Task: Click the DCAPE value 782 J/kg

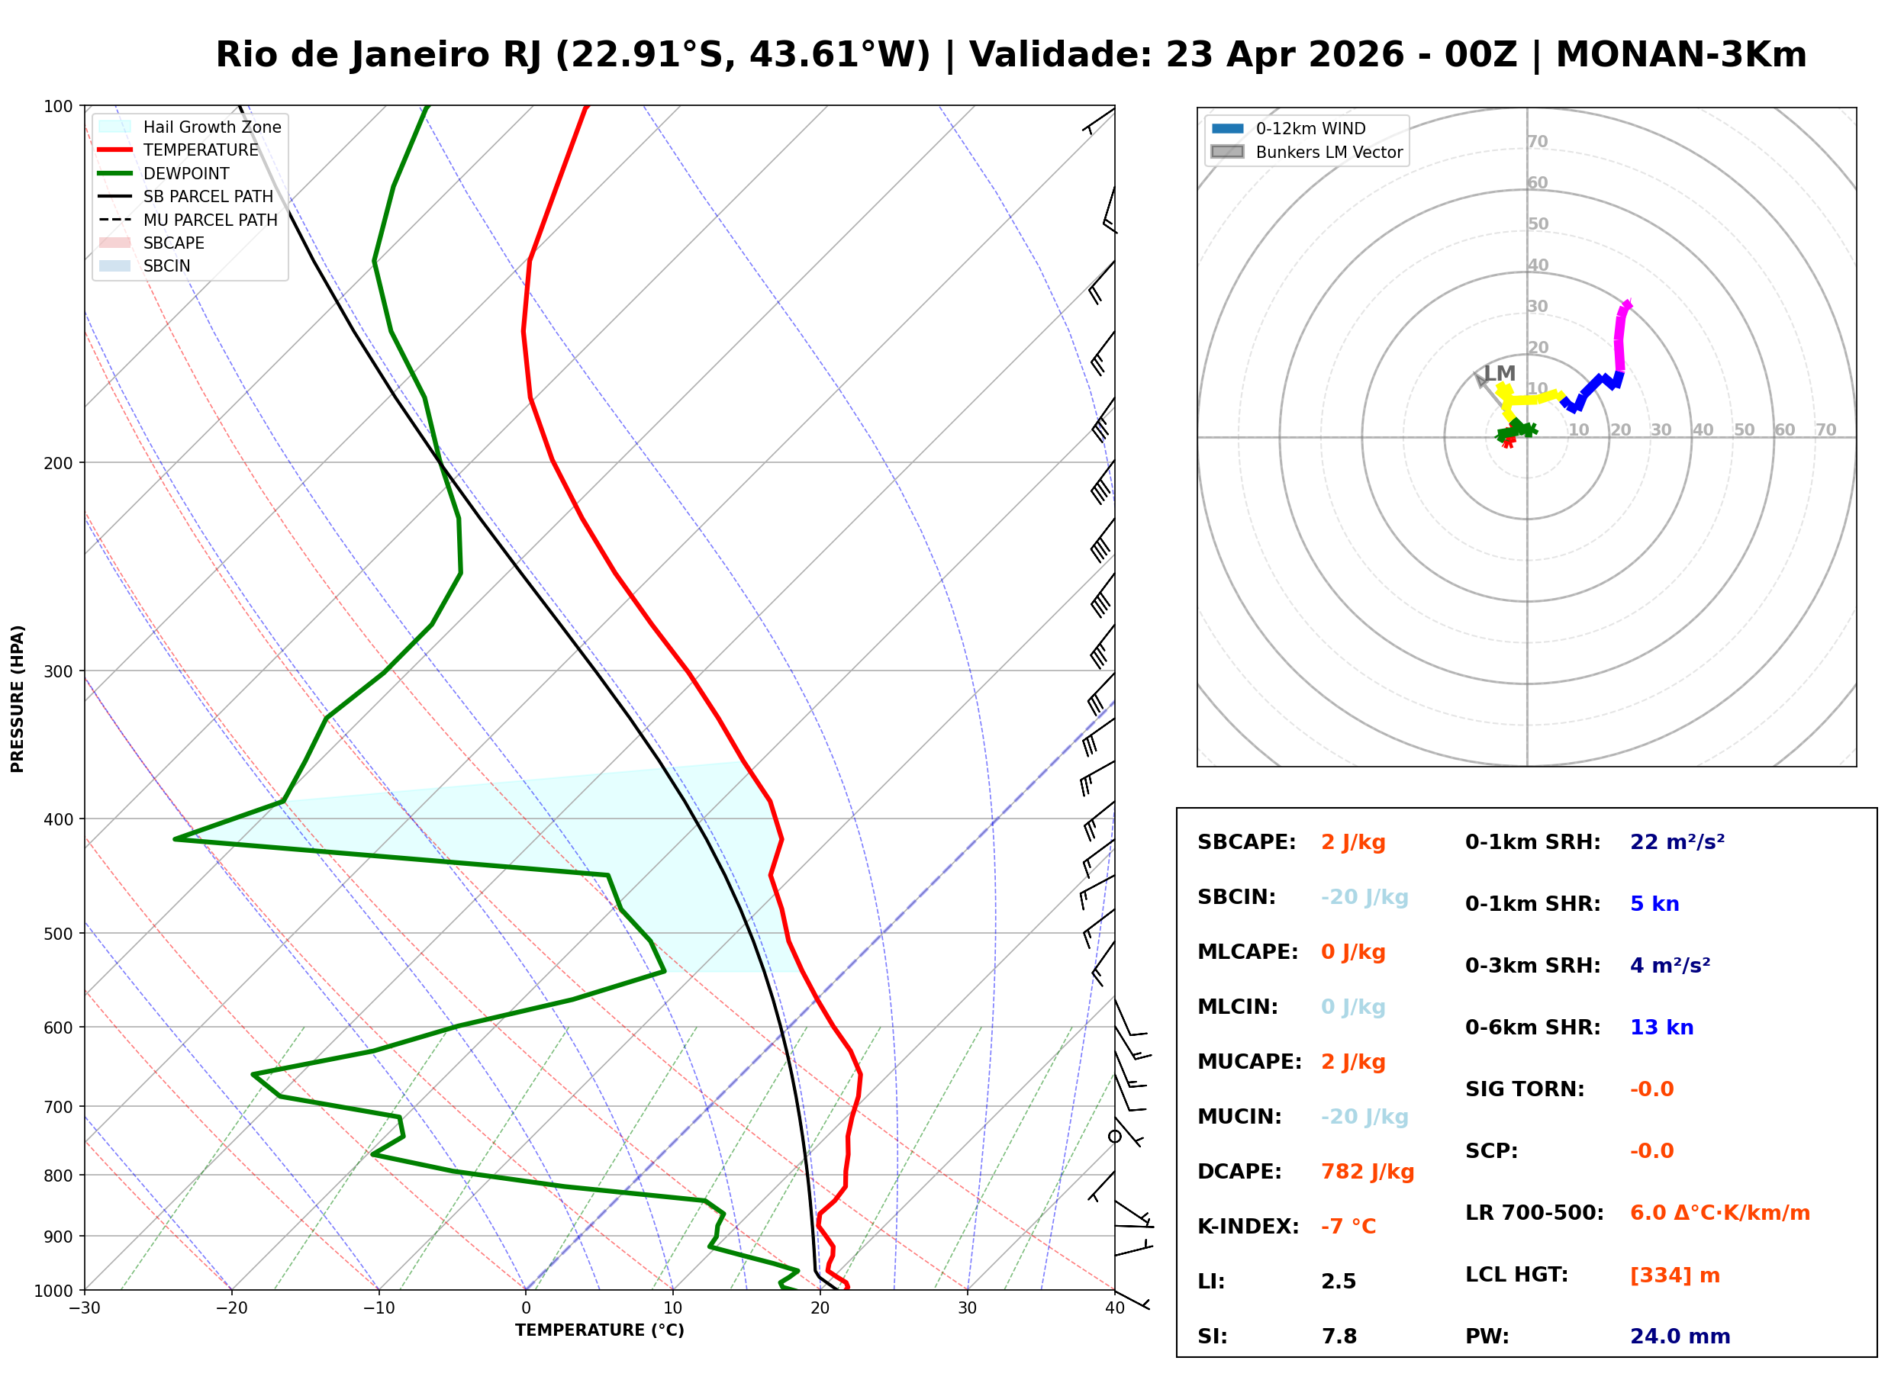Action: (1368, 1173)
